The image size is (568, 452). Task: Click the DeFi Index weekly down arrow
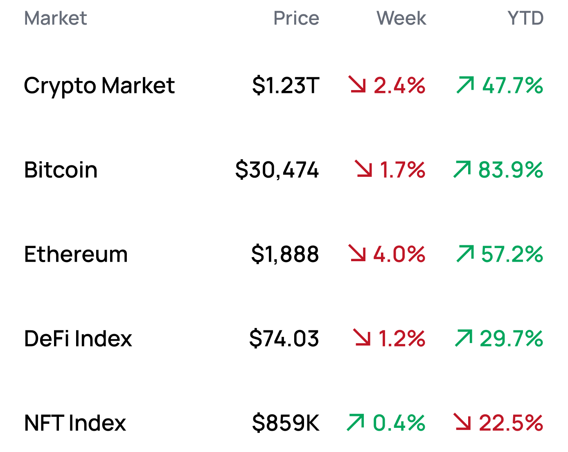(x=362, y=338)
